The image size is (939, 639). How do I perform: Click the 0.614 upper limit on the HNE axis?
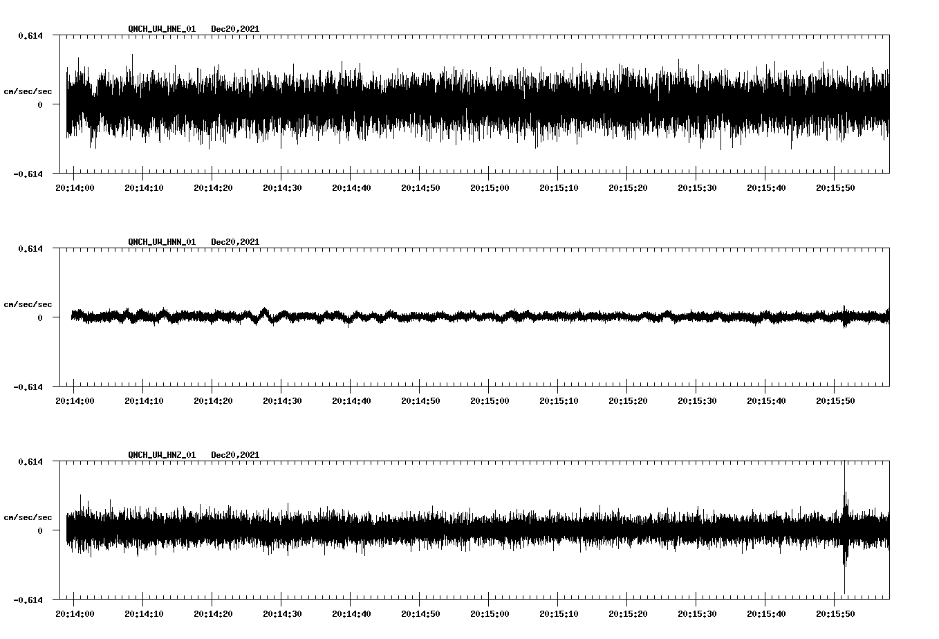point(30,35)
